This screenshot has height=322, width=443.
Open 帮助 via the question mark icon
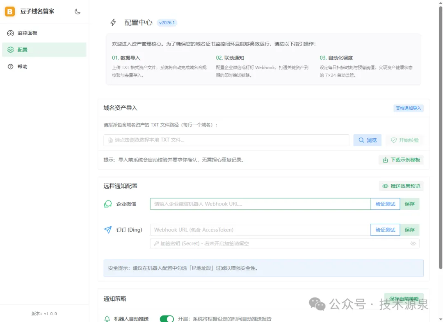(x=10, y=66)
